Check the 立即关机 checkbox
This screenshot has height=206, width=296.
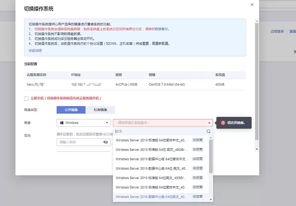pos(26,98)
